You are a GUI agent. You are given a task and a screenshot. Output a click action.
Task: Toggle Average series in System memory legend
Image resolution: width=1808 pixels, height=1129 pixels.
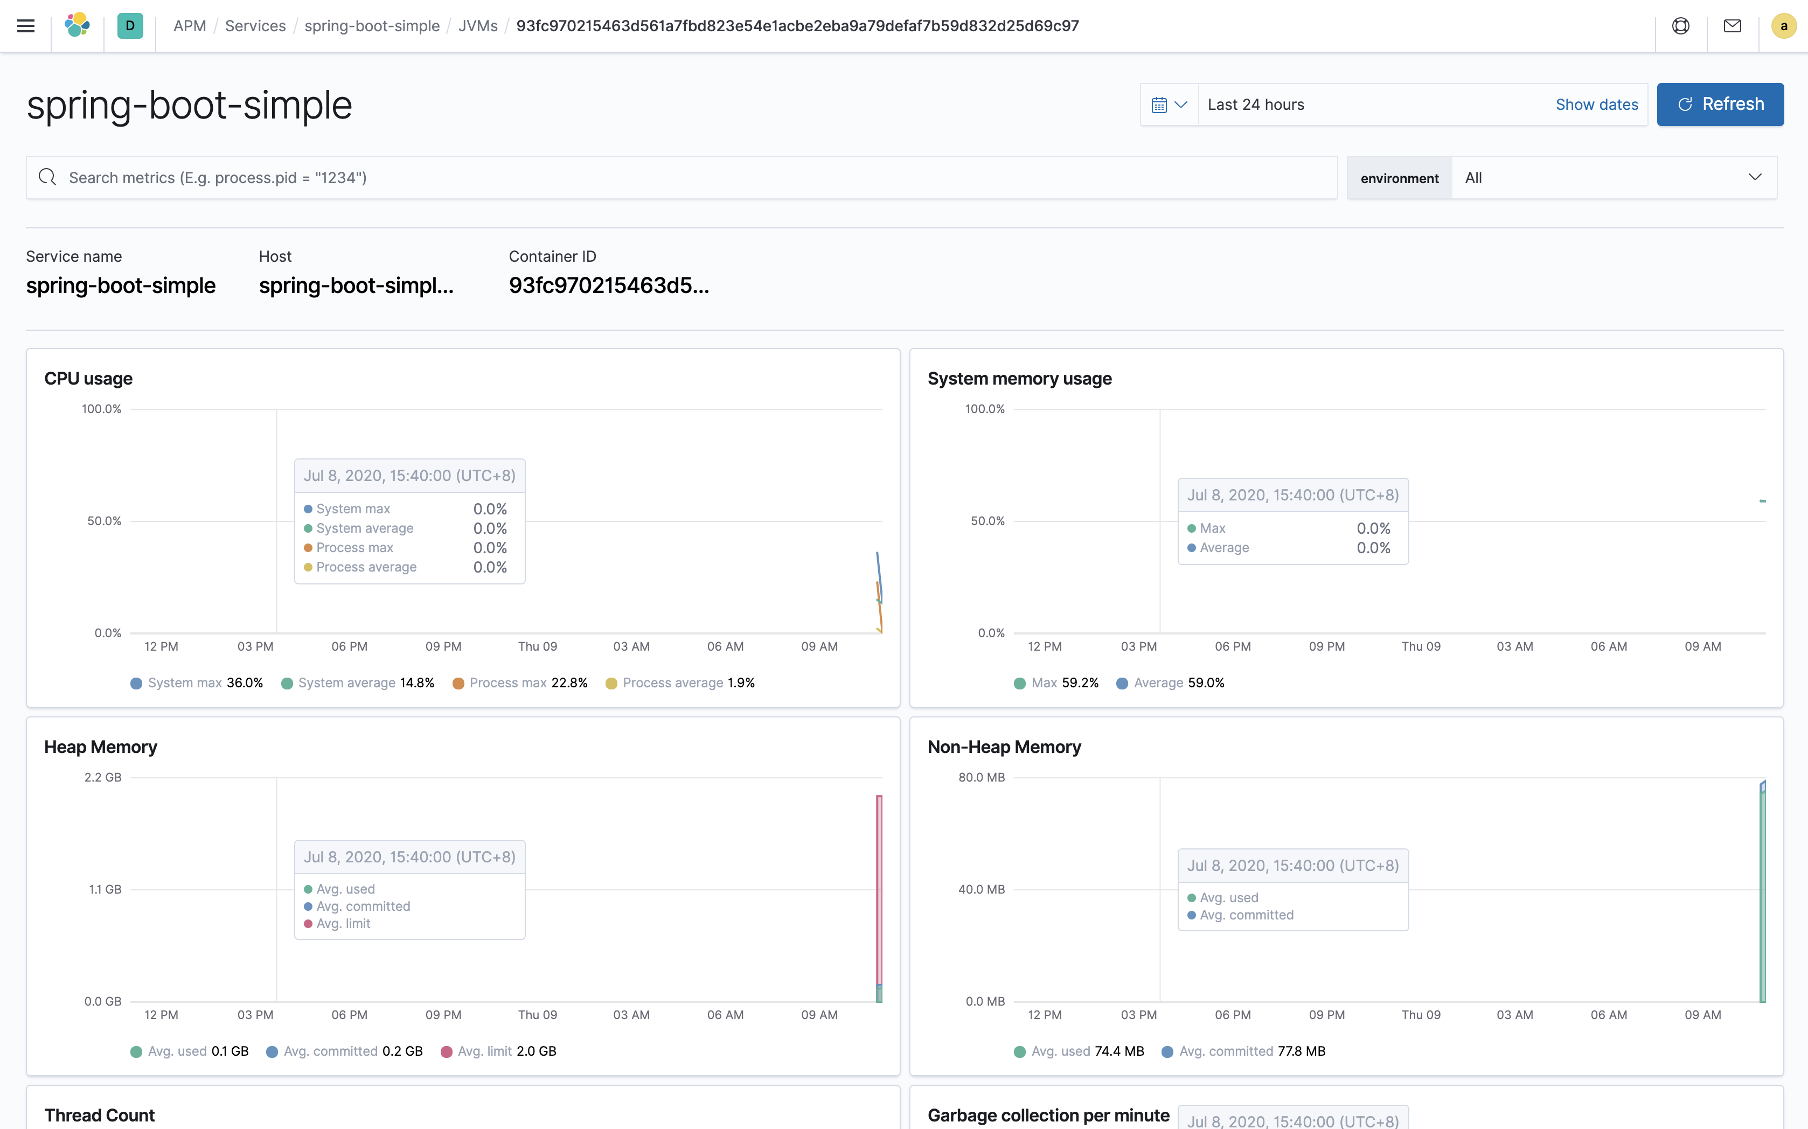pyautogui.click(x=1170, y=682)
